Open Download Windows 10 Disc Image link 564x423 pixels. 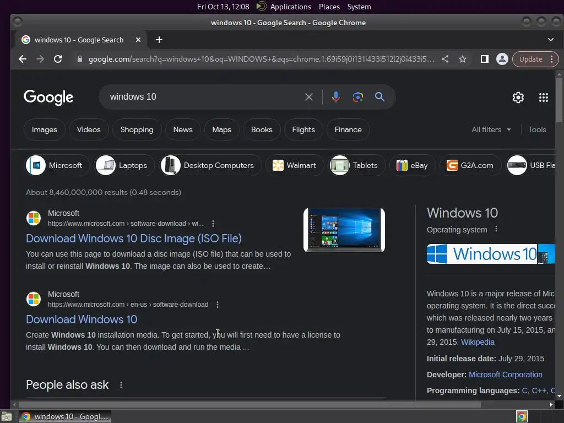[134, 238]
